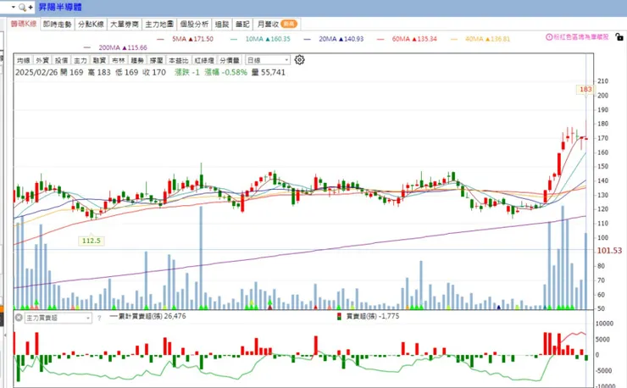This screenshot has height=388, width=627.
Task: Click the 漲跌 -1 text
Action: coord(187,72)
